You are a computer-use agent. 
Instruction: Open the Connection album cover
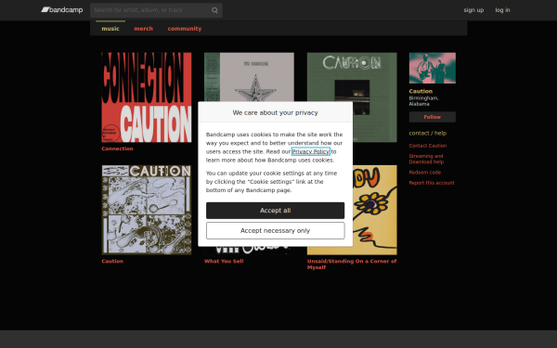pos(147,97)
